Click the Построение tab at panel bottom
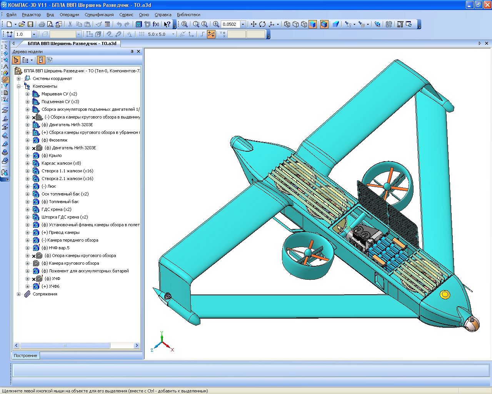This screenshot has height=394, width=492. pos(26,356)
